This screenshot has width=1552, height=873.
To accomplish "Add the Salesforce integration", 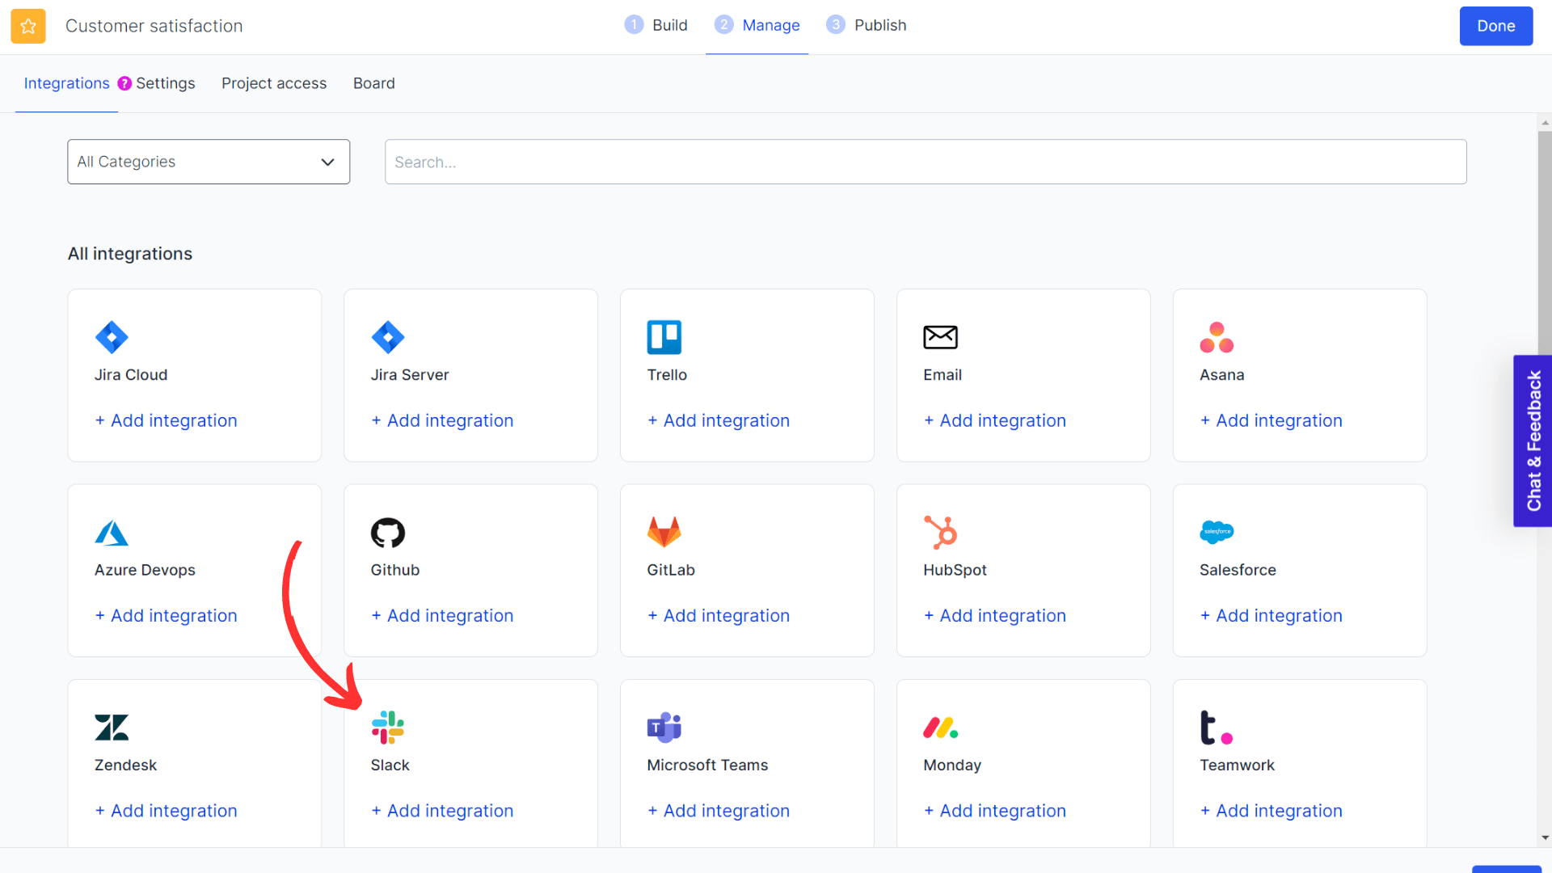I will (1271, 615).
